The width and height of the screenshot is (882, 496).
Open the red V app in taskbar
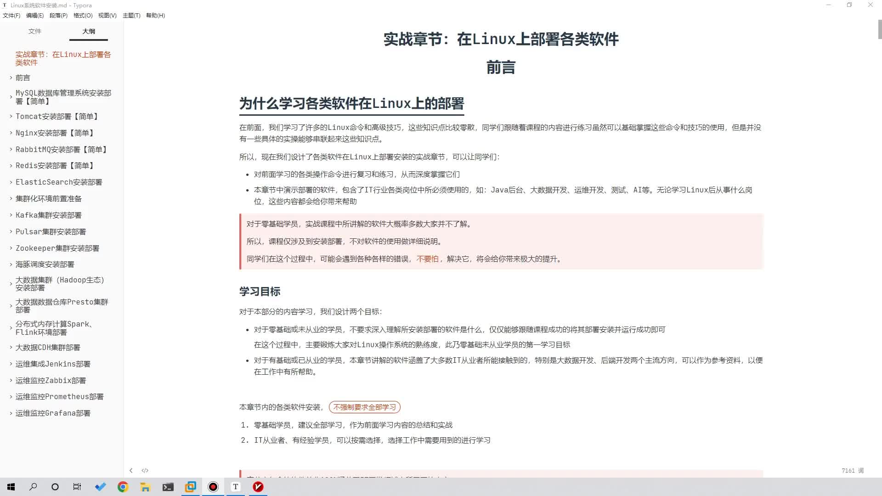[258, 487]
